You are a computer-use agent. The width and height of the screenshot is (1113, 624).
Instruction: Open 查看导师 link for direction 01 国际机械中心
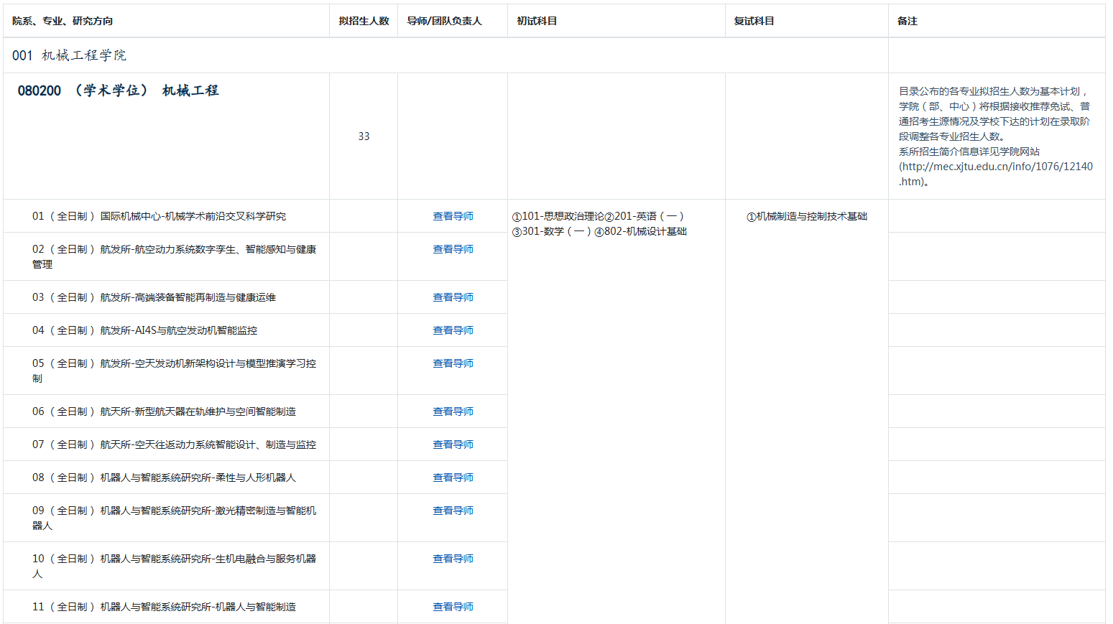click(452, 215)
